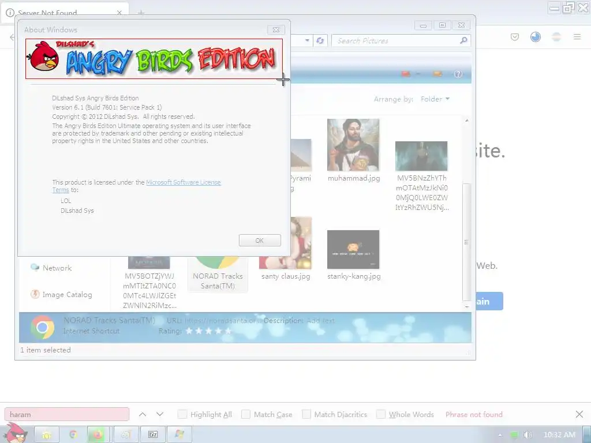Click the magnifier icon in Search Pictures
Screen dimensions: 591x443
coord(463,40)
